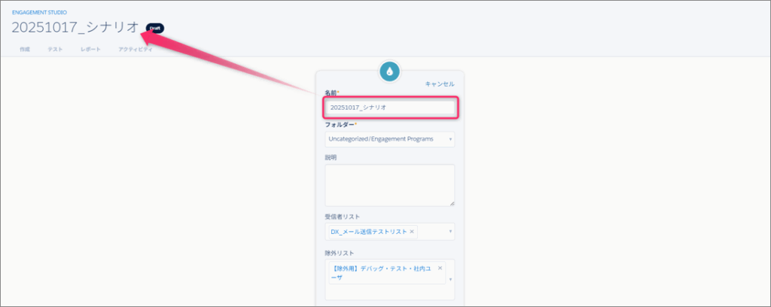Screen dimensions: 771x307
Task: Click inside the 説明 text area
Action: pyautogui.click(x=389, y=184)
